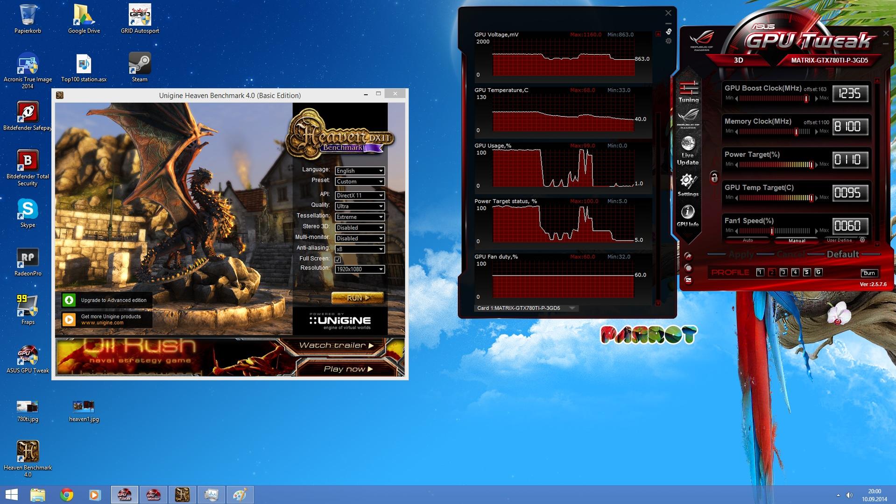Open Google Drive desktop shortcut
Viewport: 896px width, 504px height.
click(x=84, y=19)
